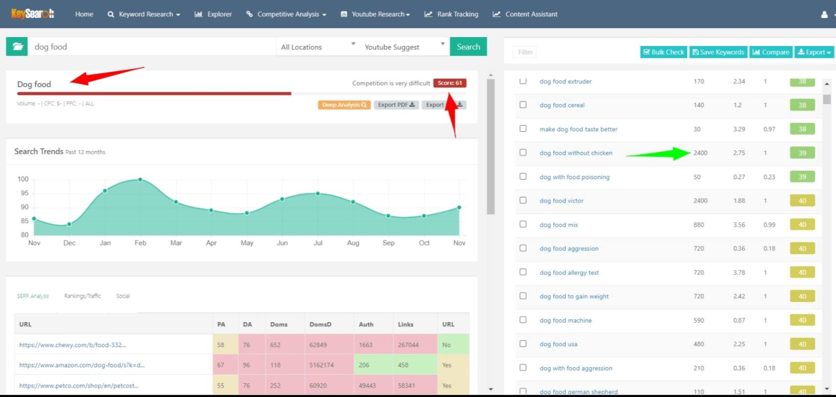Open the dog food extruder keyword link

[566, 81]
